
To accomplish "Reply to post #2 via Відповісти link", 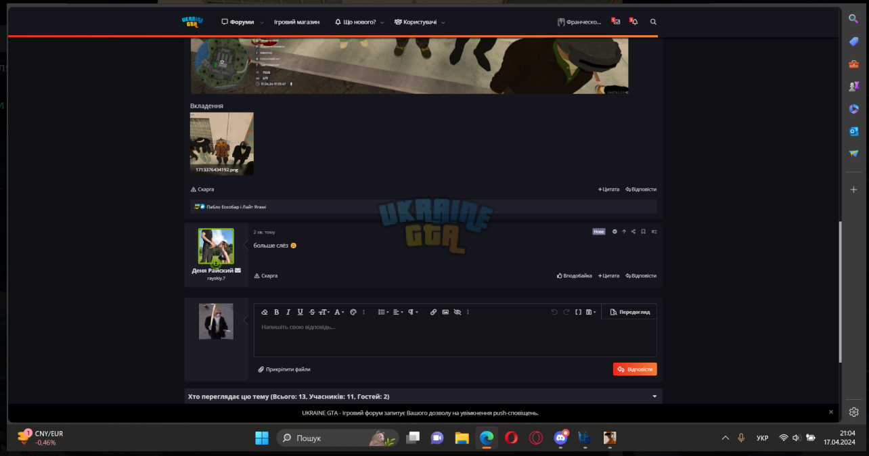I will (x=641, y=276).
